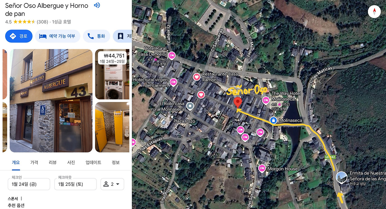Click the El Rollo casa rural marker
Screen dimensions: 386x209
pos(190,106)
